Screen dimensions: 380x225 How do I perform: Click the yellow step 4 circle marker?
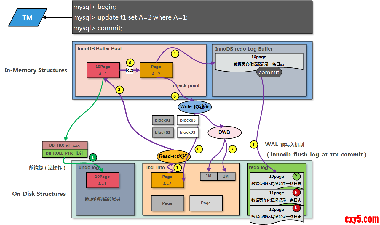[x=175, y=54]
